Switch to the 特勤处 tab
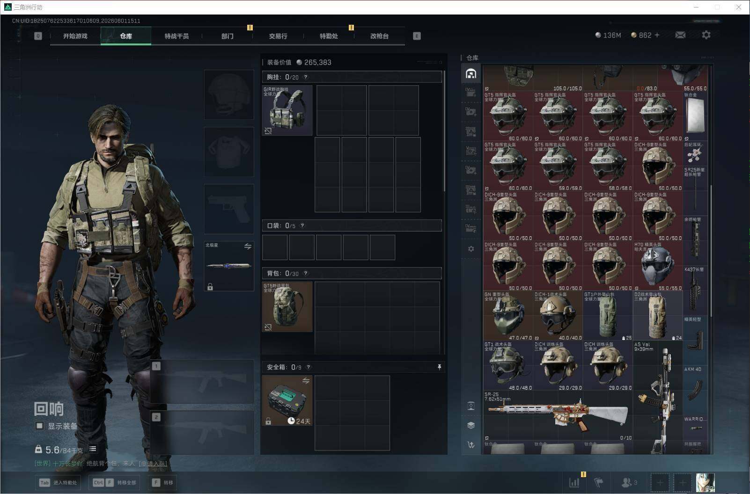 pos(329,36)
